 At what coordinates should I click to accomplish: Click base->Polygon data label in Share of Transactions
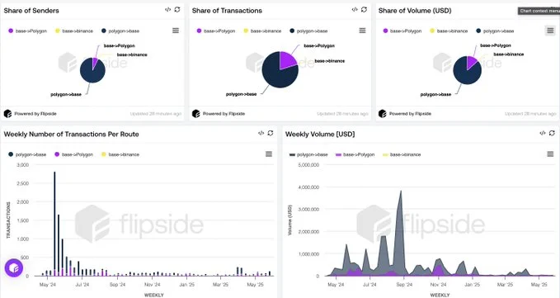319,45
